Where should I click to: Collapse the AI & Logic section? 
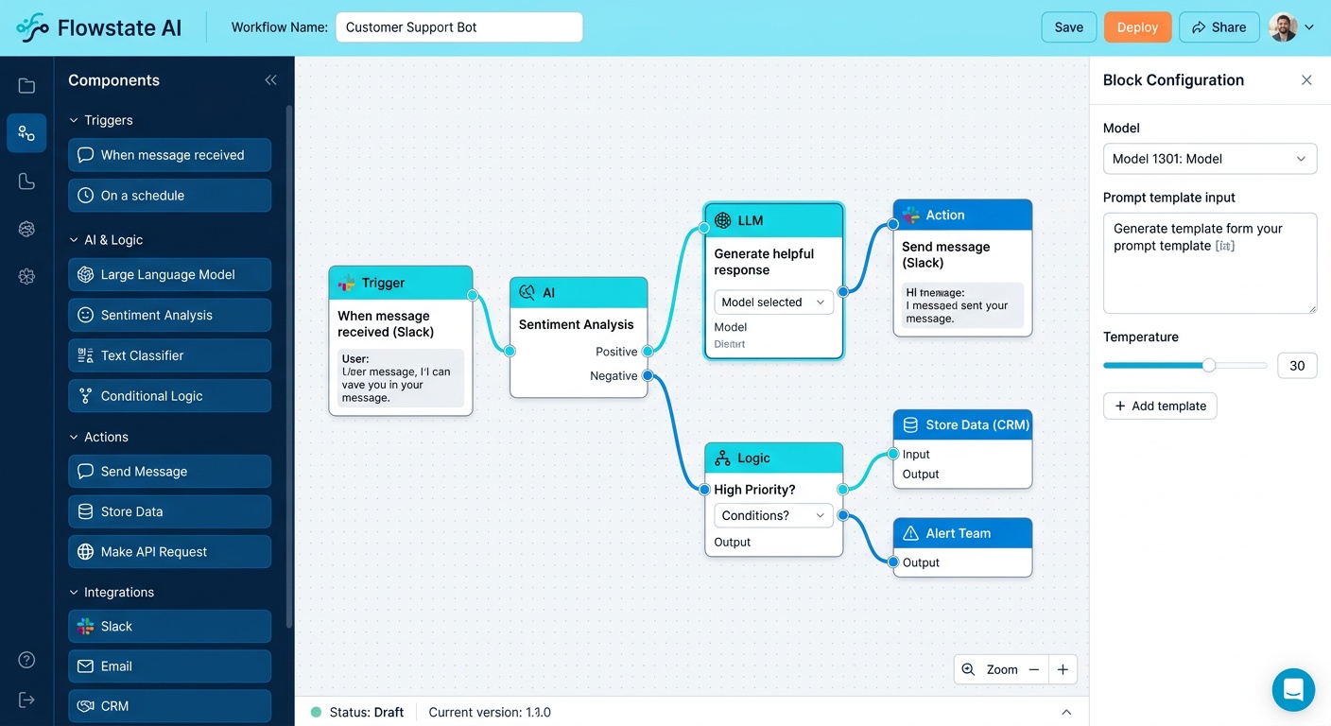74,240
